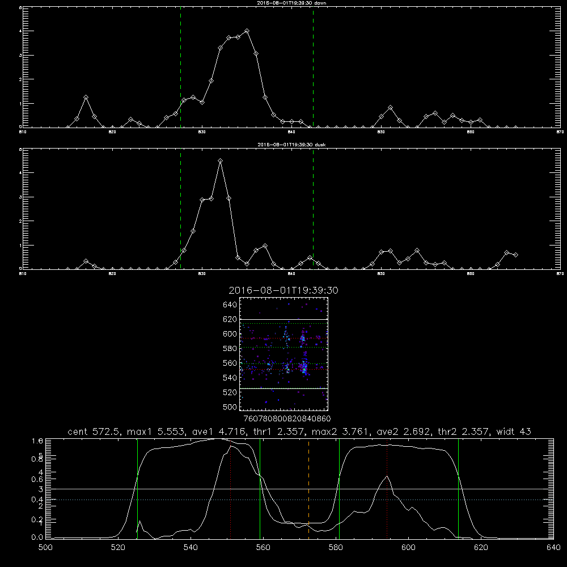567x567 pixels.
Task: Click the 620 label on bottom plot x-axis
Action: click(481, 548)
